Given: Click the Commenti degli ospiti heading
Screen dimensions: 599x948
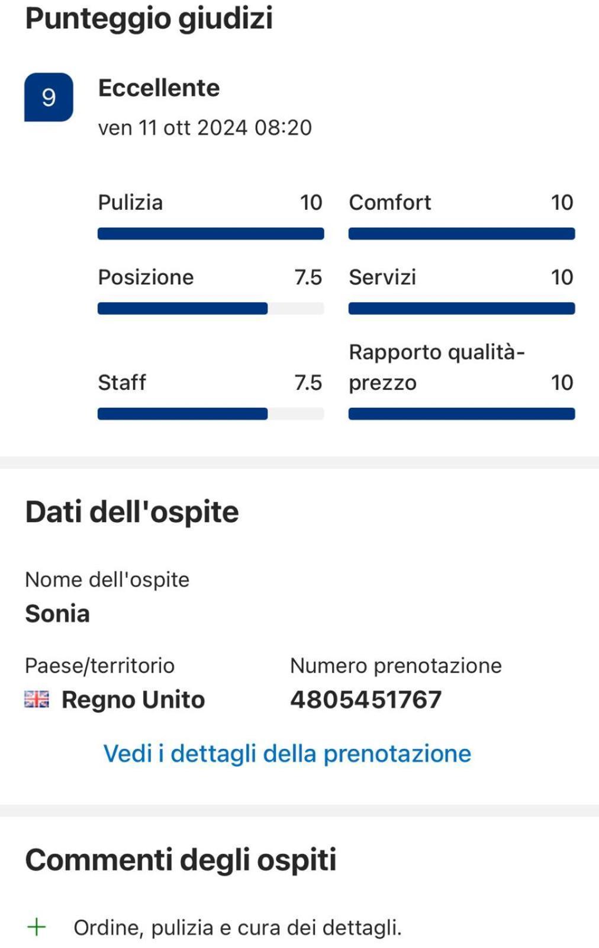Looking at the screenshot, I should 181,860.
